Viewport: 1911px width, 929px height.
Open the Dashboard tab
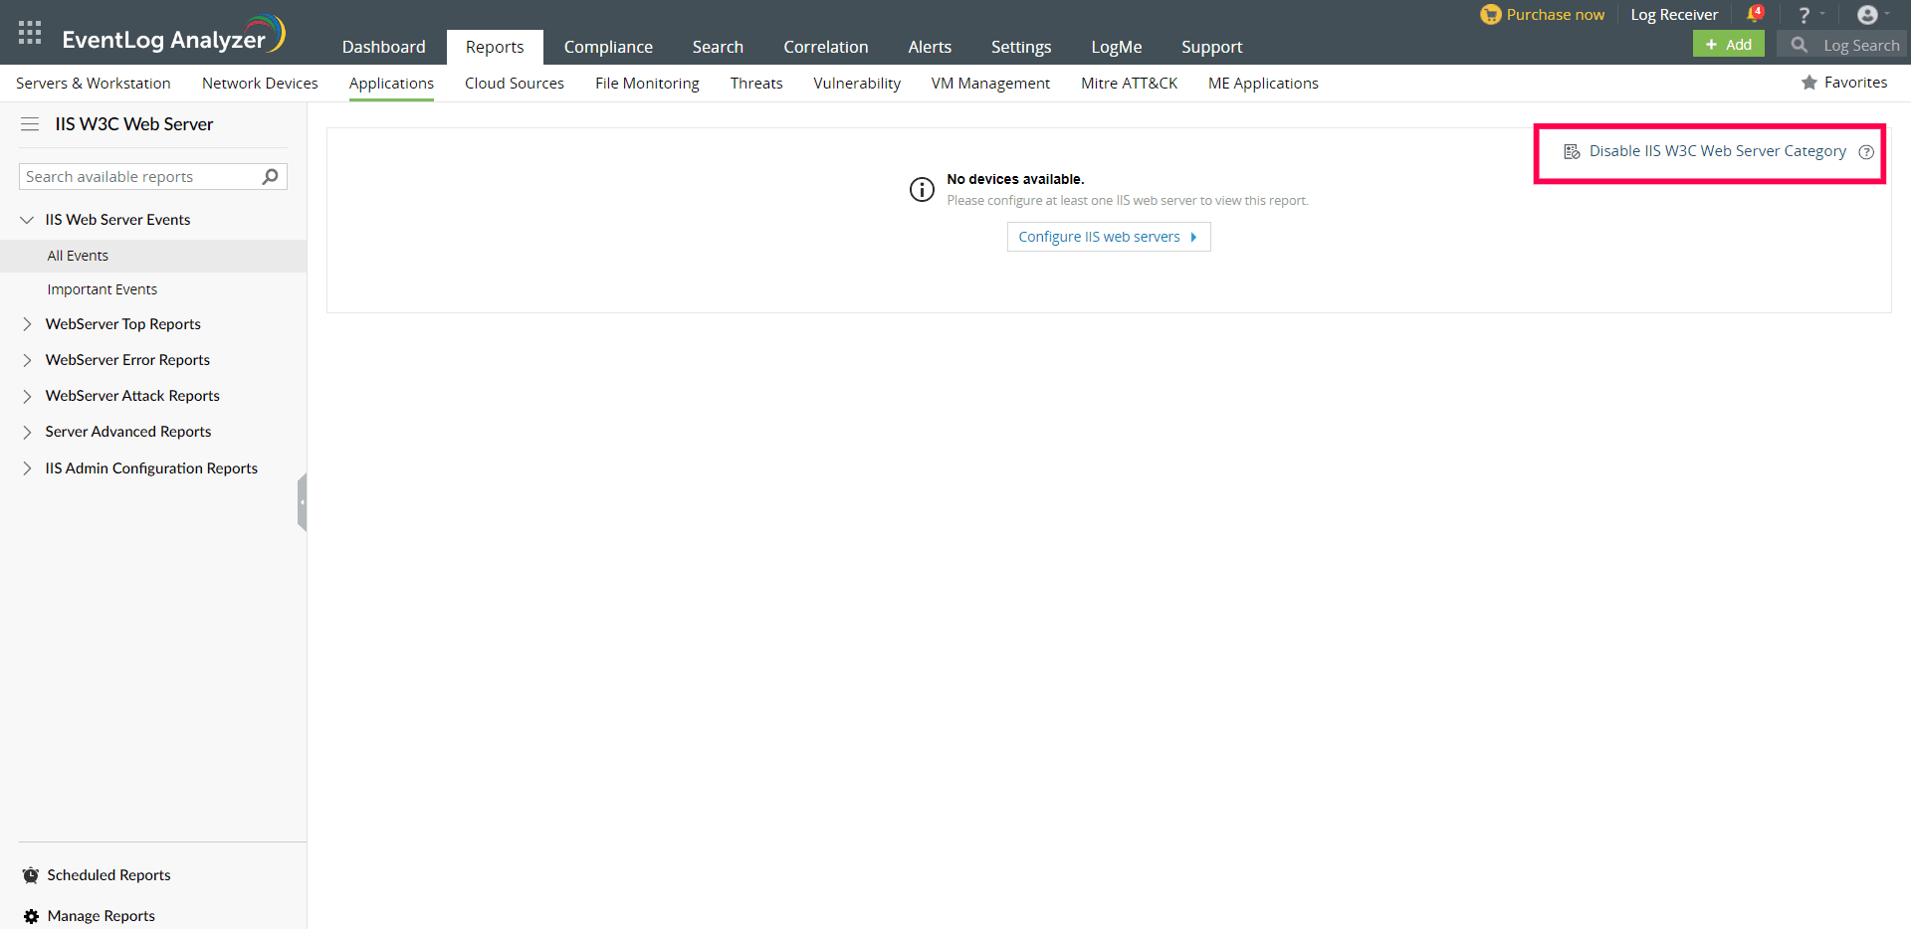pos(383,47)
